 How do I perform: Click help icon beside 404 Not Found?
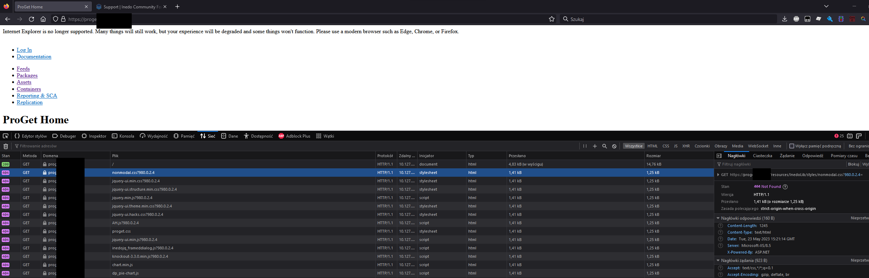coord(785,186)
